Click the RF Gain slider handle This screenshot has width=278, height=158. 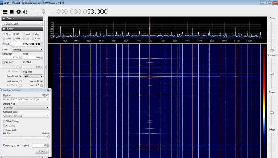click(48, 137)
